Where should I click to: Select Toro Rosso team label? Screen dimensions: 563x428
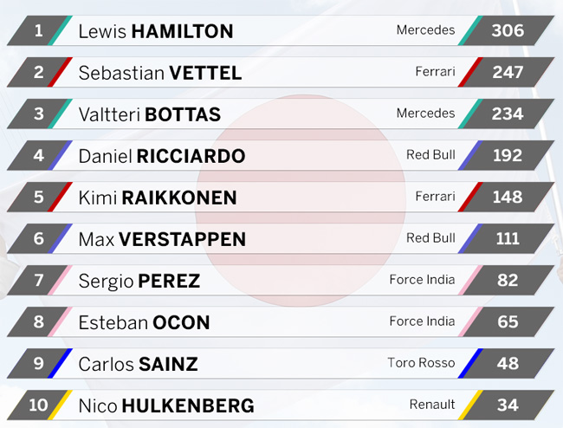pos(421,363)
